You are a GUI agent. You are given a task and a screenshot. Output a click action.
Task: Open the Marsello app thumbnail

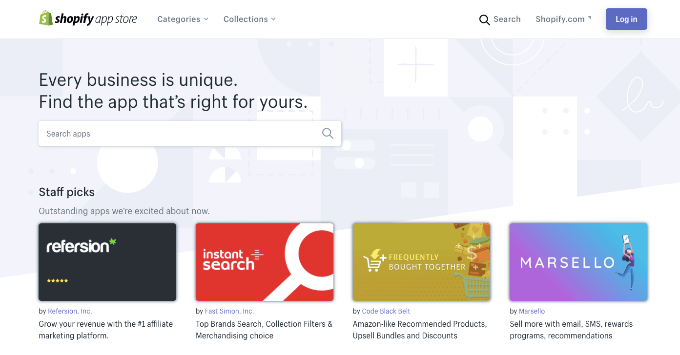point(578,262)
